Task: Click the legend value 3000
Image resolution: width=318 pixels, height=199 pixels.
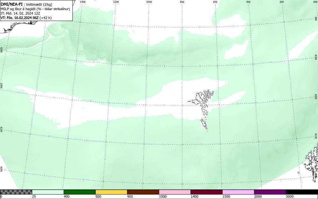Action: tap(290, 196)
